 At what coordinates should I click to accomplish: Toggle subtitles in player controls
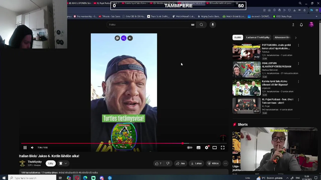[198, 147]
